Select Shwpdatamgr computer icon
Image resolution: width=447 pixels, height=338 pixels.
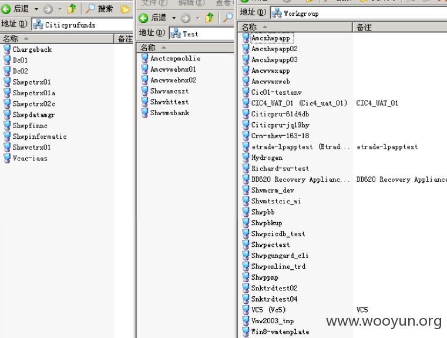(x=7, y=115)
